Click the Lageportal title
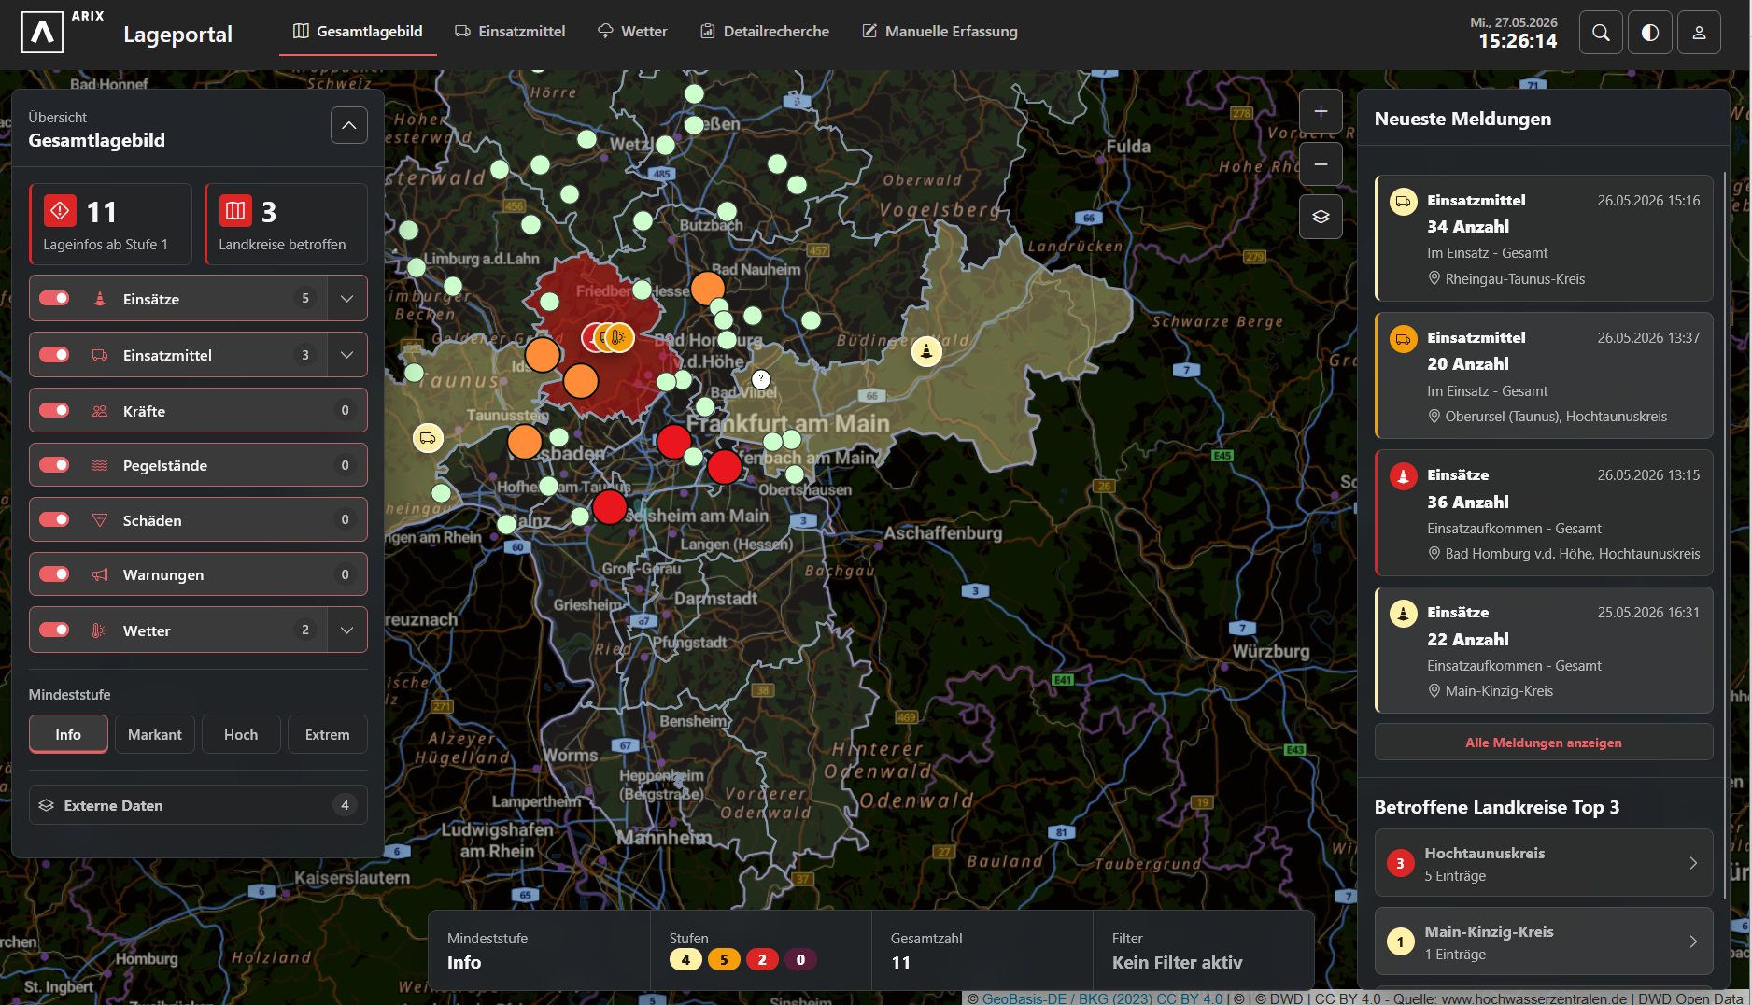Viewport: 1752px width, 1005px height. click(177, 35)
